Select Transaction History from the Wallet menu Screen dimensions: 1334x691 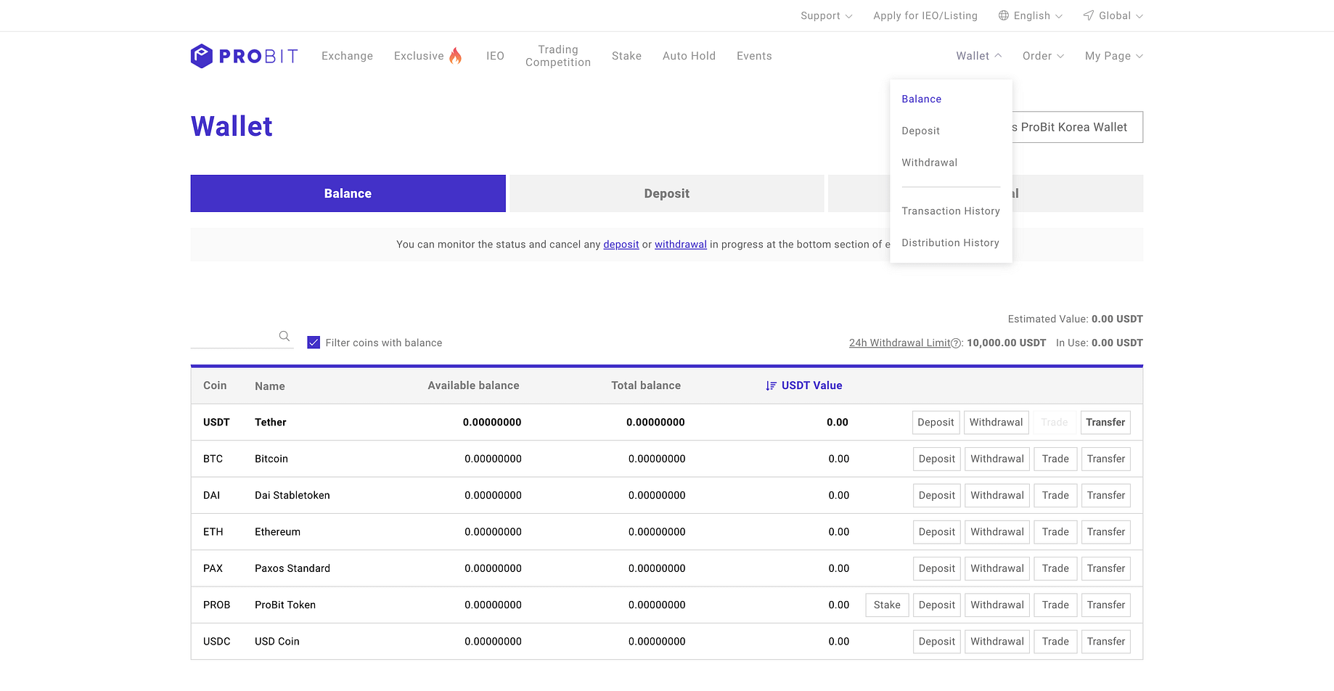point(951,210)
